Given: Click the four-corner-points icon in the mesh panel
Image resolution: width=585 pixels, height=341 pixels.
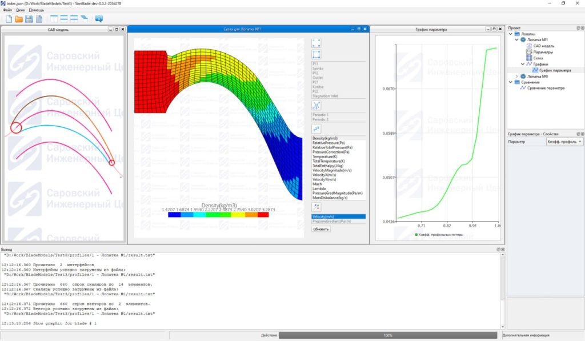Looking at the screenshot, I should click(316, 43).
